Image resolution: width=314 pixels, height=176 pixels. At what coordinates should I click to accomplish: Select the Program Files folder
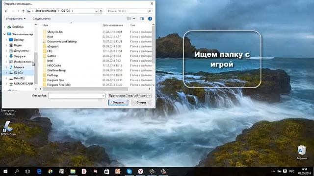(x=55, y=80)
